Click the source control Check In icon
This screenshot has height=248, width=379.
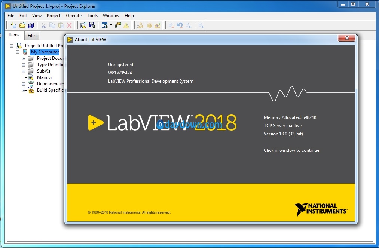171,25
